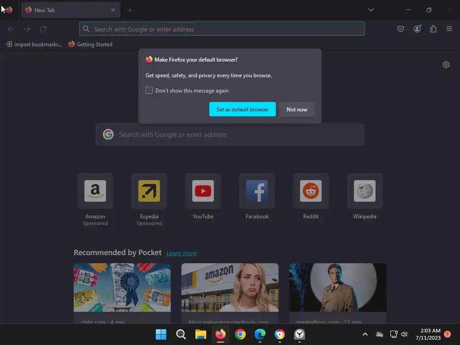Reload the page with the refresh icon
The height and width of the screenshot is (345, 460).
coord(43,29)
